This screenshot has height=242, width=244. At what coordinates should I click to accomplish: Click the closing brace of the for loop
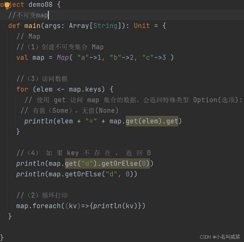click(x=18, y=132)
